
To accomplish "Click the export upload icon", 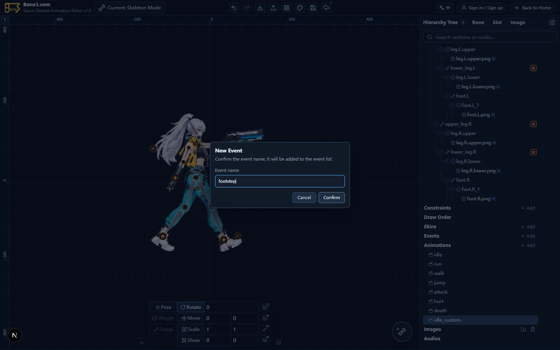I will [273, 8].
